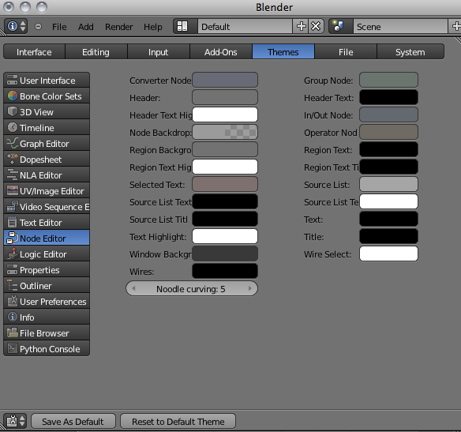Image resolution: width=461 pixels, height=432 pixels.
Task: Change the Text Highlight color
Action: pyautogui.click(x=225, y=236)
